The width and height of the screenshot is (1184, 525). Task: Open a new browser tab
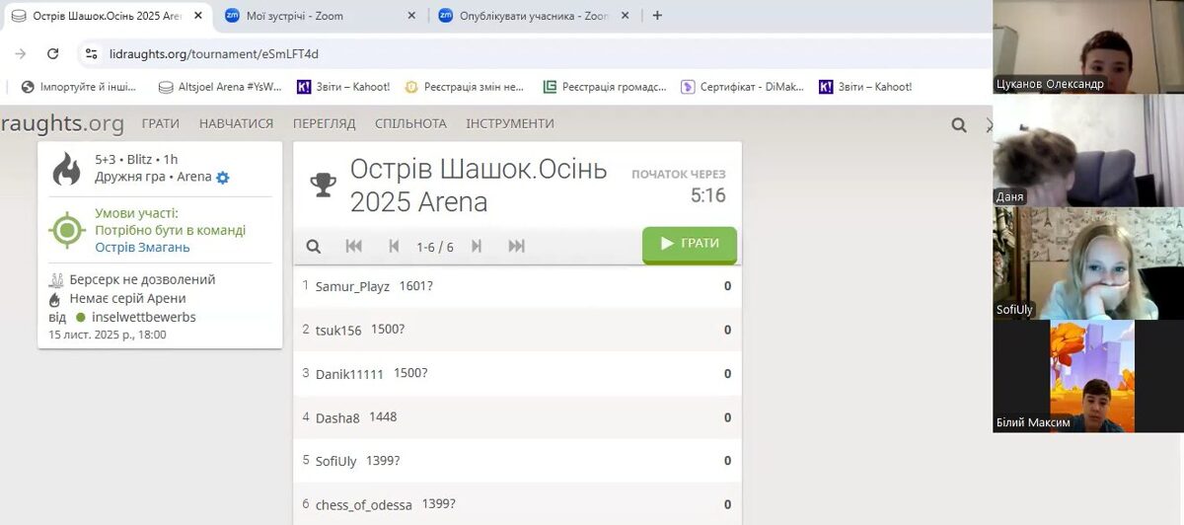[x=657, y=15]
